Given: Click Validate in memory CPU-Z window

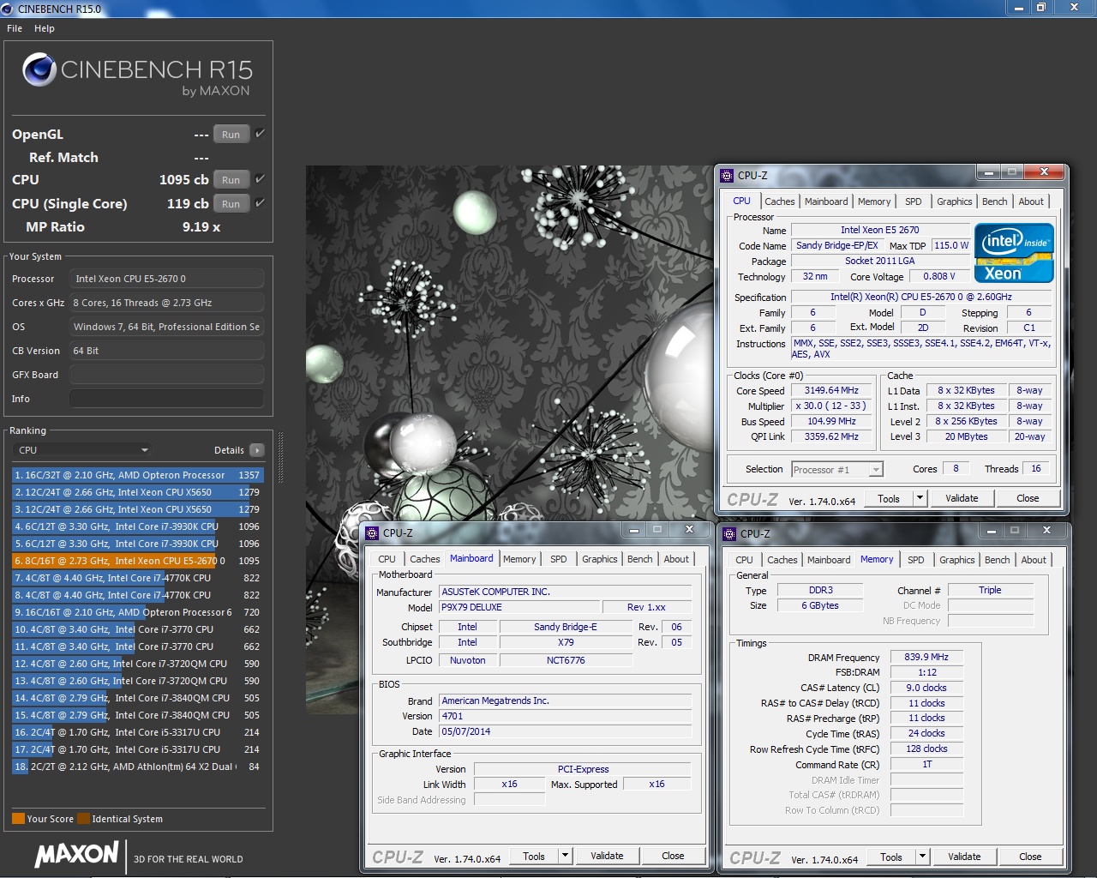Looking at the screenshot, I should coord(964,857).
